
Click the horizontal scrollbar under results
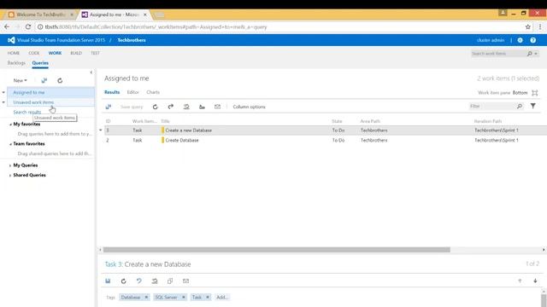[x=277, y=250]
